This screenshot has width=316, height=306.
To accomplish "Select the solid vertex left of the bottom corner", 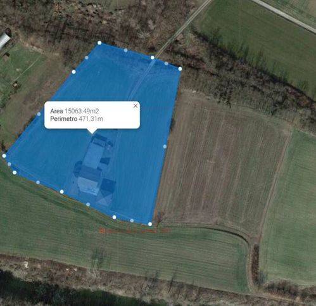I will coord(114,217).
